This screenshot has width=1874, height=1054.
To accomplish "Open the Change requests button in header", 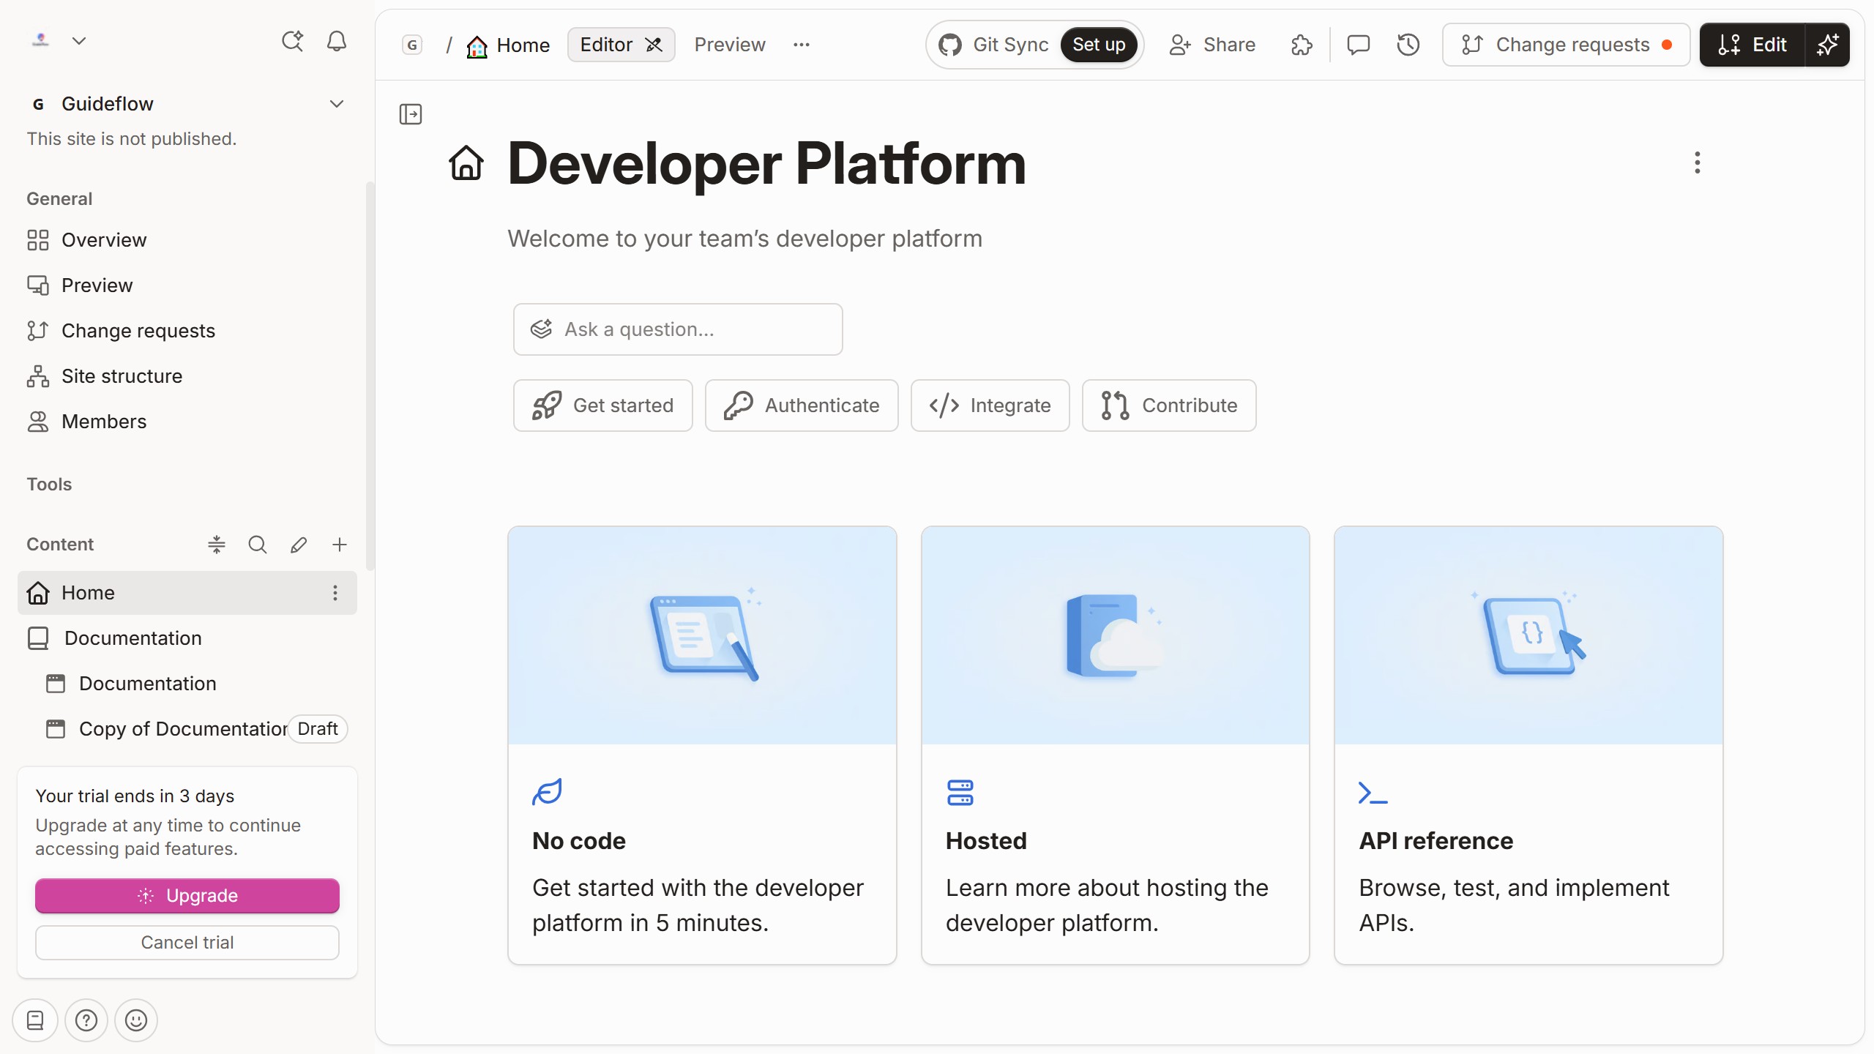I will pyautogui.click(x=1566, y=45).
